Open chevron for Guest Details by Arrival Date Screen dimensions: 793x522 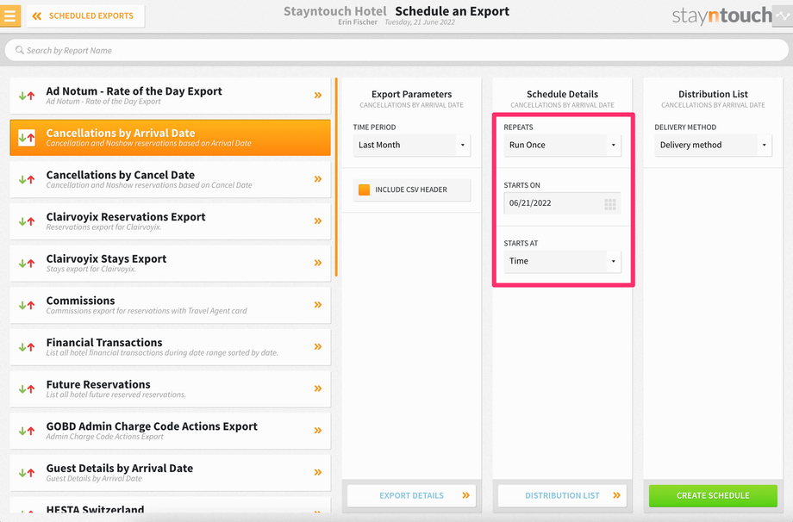(317, 473)
